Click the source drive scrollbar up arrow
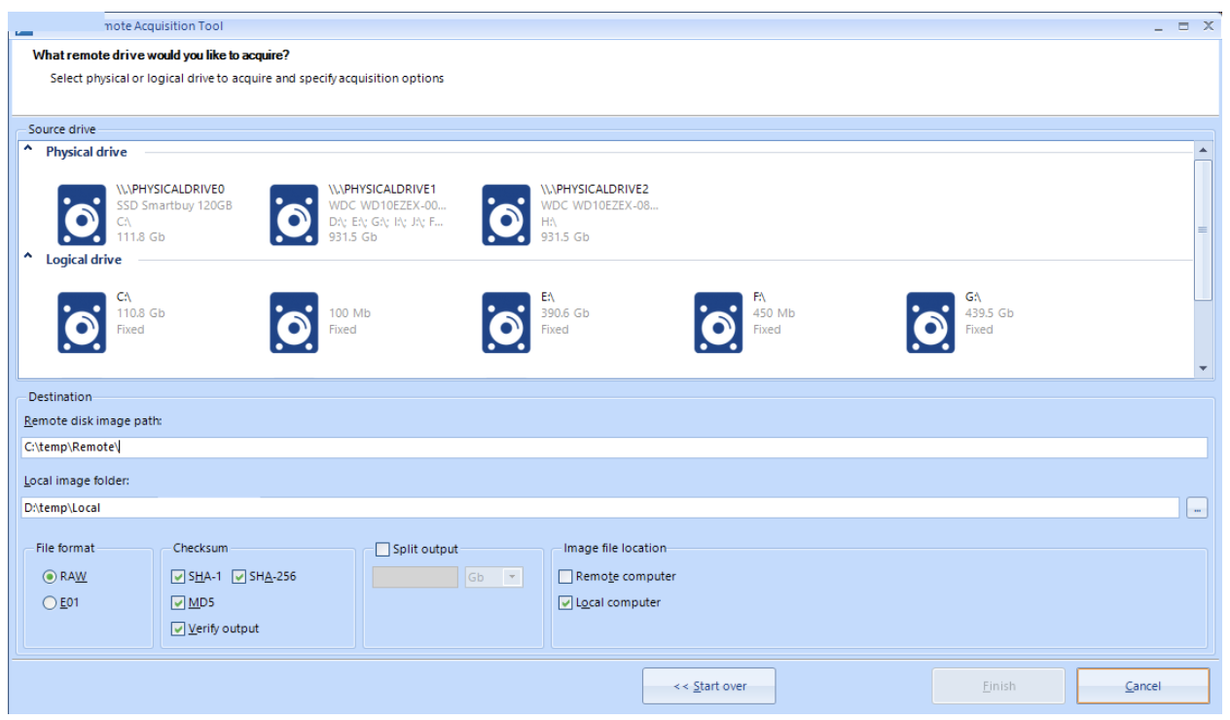The image size is (1230, 720). click(x=1203, y=151)
